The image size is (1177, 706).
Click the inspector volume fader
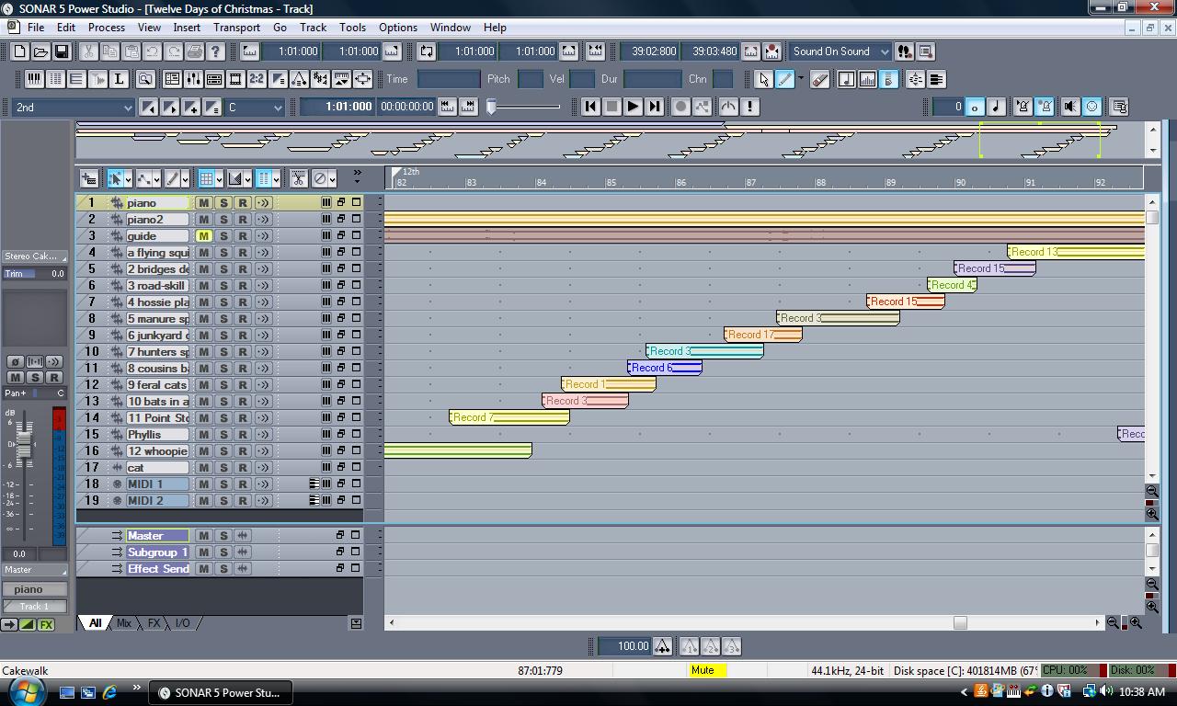(24, 447)
